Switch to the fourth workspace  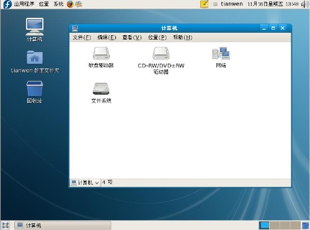coord(295,225)
